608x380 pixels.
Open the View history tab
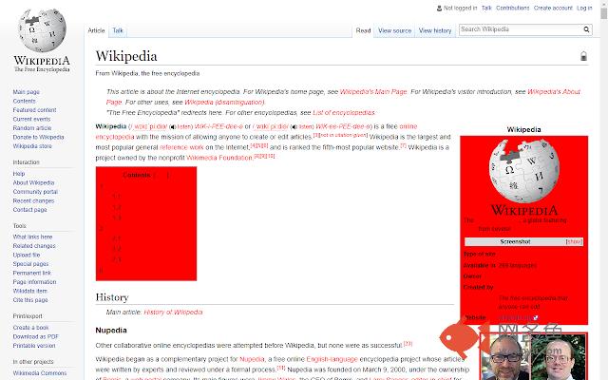click(435, 30)
